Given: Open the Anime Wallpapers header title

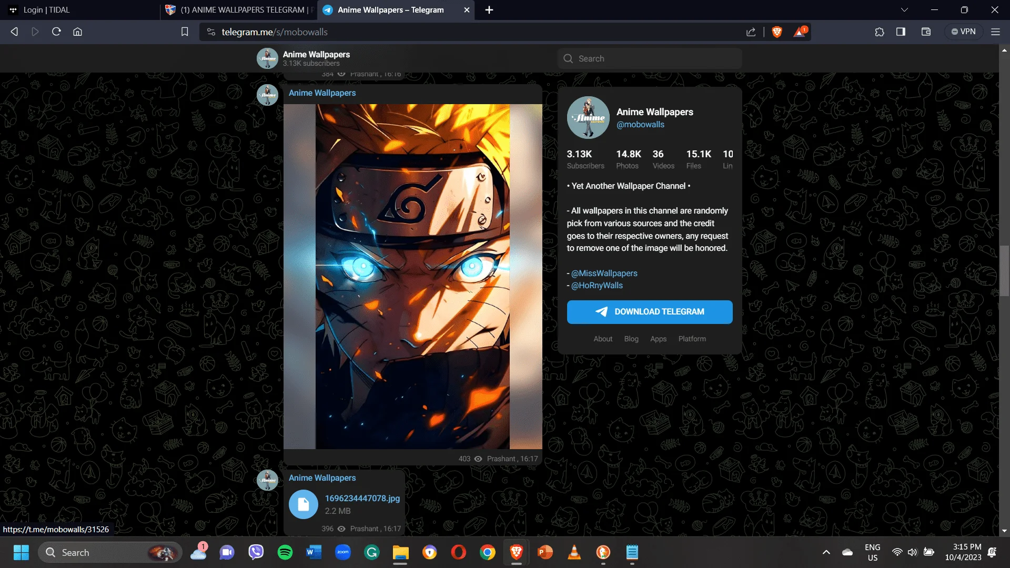Looking at the screenshot, I should click(316, 54).
